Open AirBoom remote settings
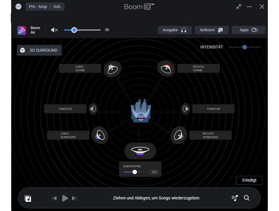 tap(212, 30)
